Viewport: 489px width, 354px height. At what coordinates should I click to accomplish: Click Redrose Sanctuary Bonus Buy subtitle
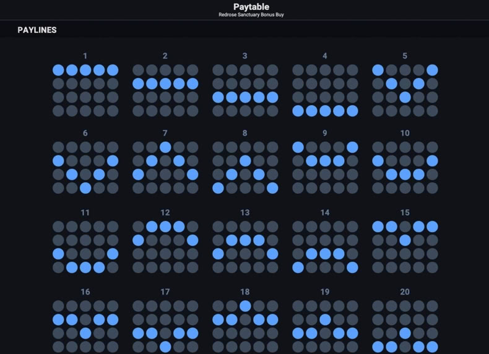pos(251,15)
